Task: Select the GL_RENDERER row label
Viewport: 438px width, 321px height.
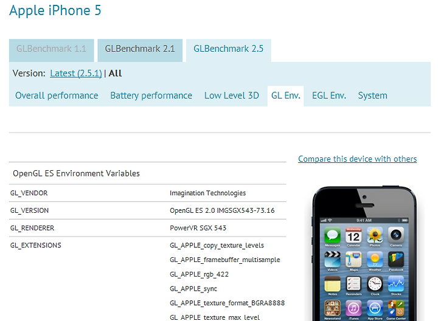Action: [32, 228]
